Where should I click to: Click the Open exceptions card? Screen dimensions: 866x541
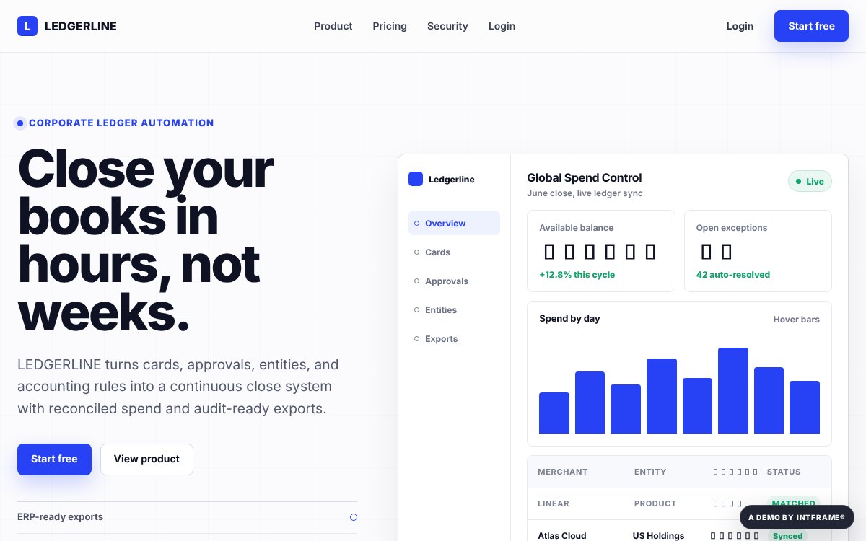click(758, 251)
